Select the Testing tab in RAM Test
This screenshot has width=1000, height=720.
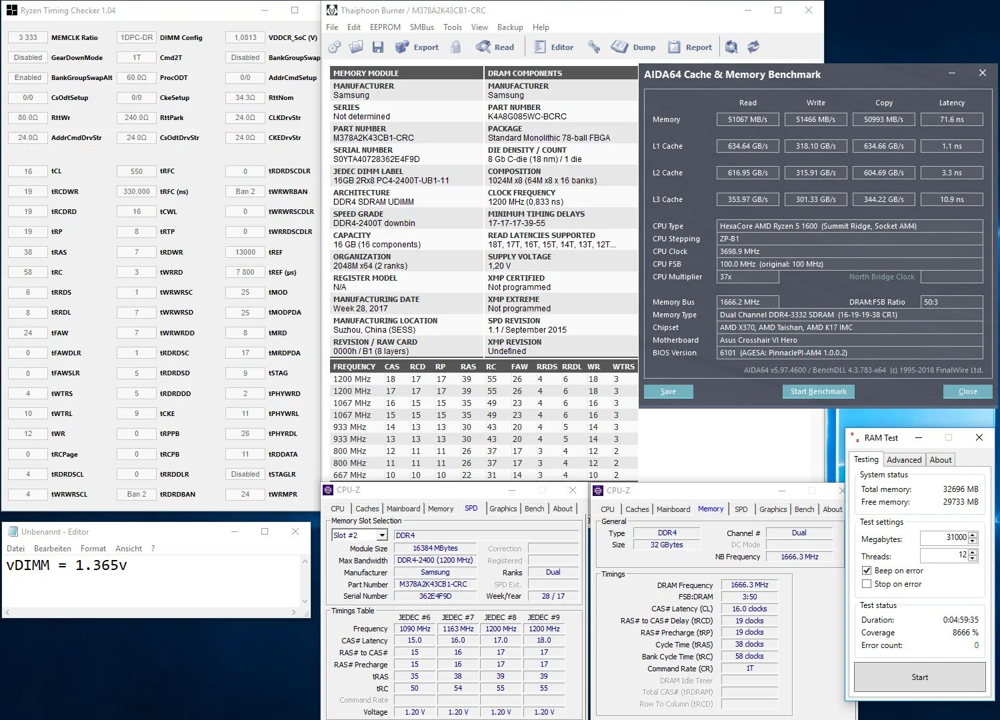pos(866,459)
